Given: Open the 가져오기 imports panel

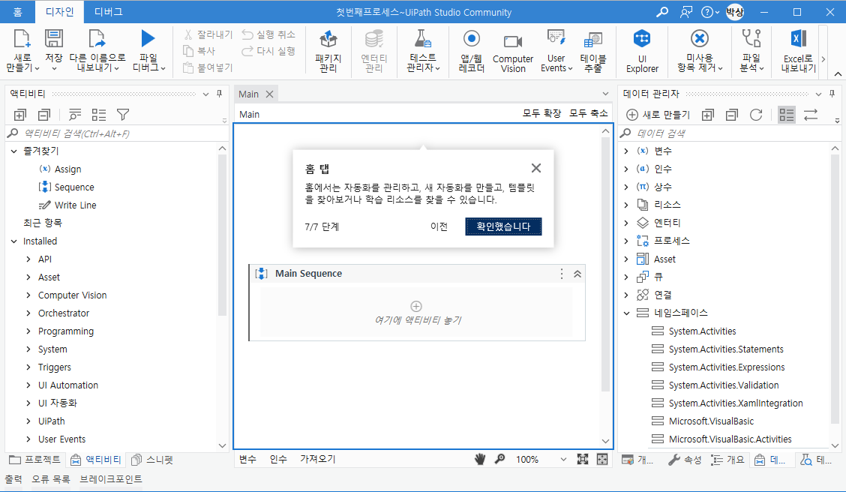Looking at the screenshot, I should (x=318, y=459).
